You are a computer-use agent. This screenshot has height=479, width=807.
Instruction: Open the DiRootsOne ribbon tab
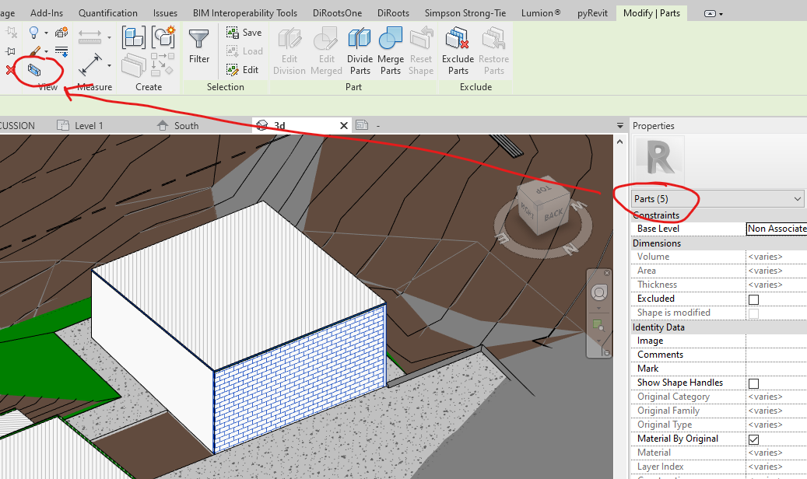pyautogui.click(x=337, y=13)
